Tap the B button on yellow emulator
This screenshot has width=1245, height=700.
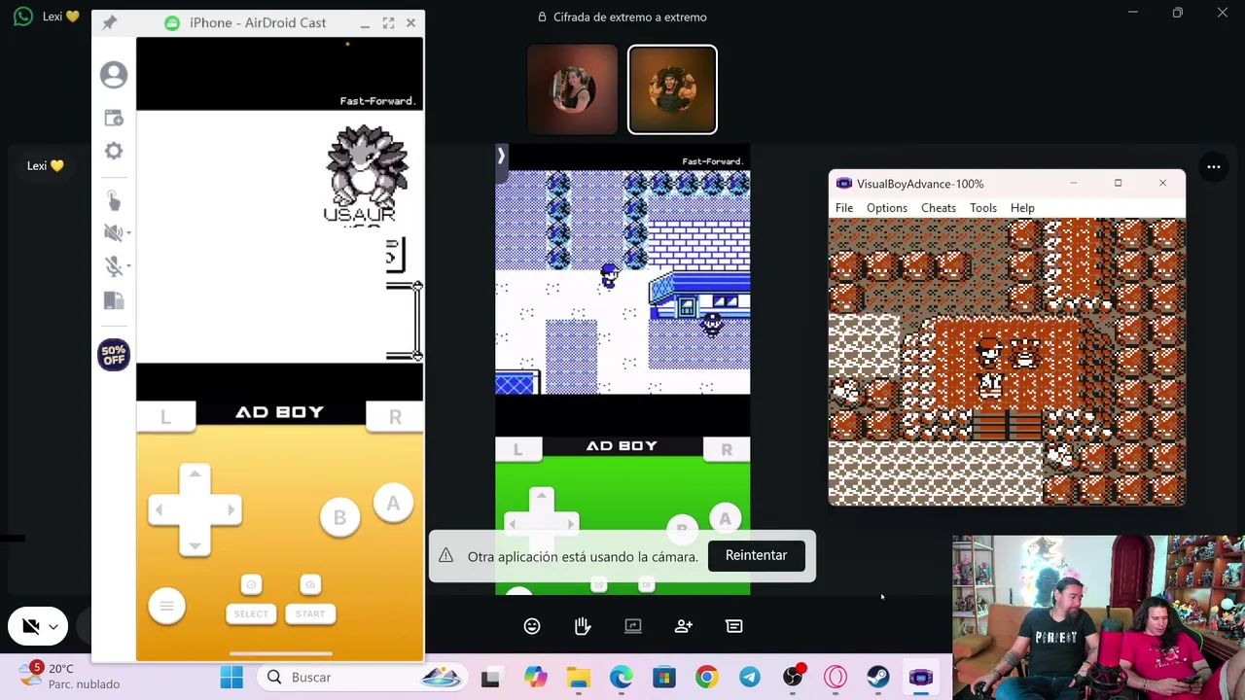339,518
